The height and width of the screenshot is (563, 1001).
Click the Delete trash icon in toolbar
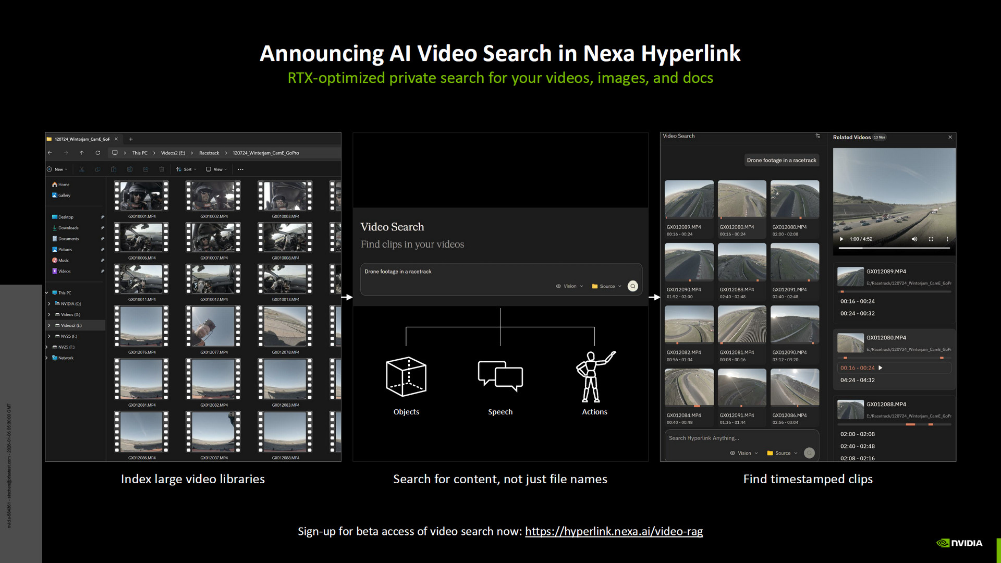(162, 169)
